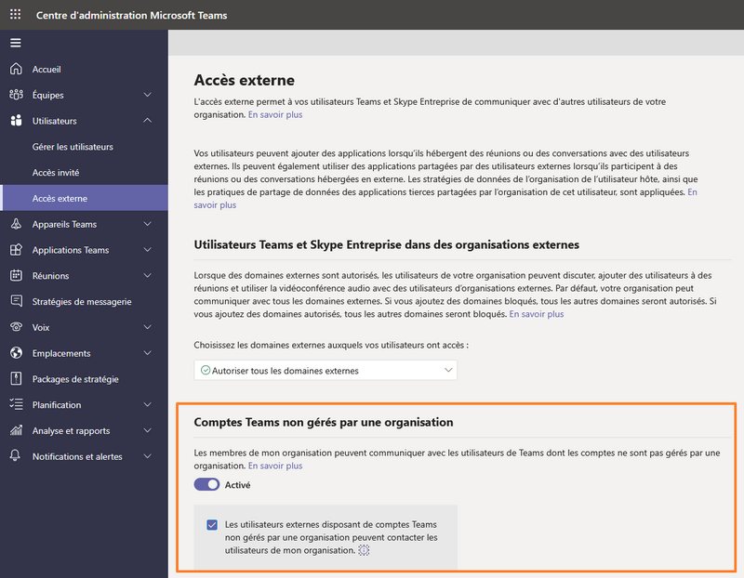Screen dimensions: 744x578
Task: Click the Notifications et alertes bell icon
Action: tap(16, 456)
